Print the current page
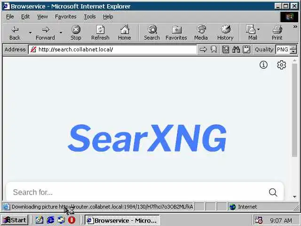The image size is (301, 226). (277, 33)
